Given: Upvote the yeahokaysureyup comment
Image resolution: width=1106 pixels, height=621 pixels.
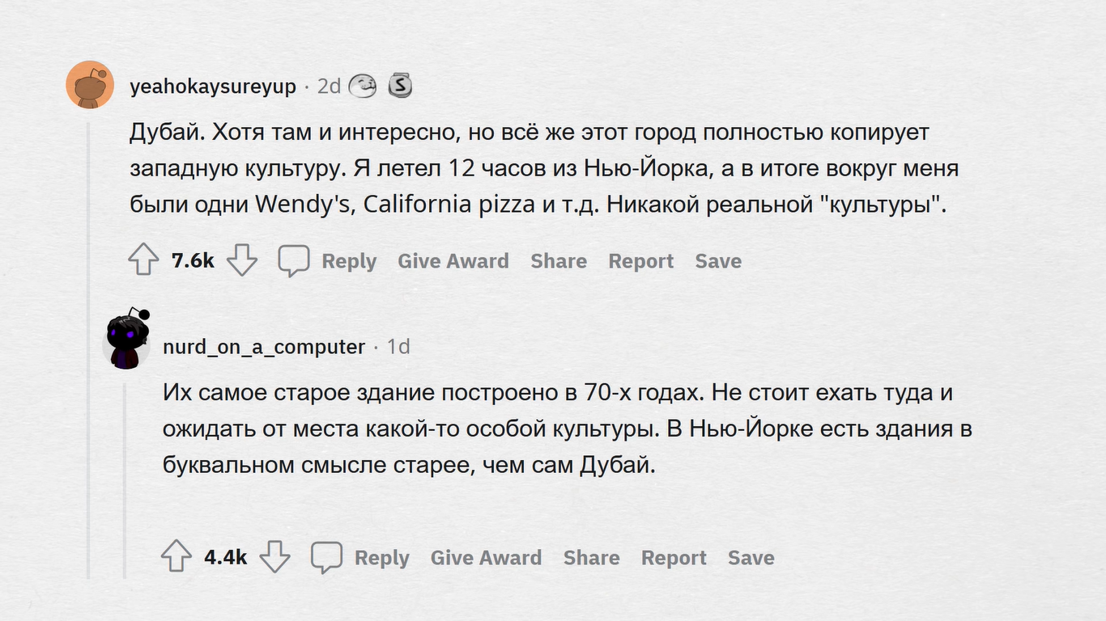Looking at the screenshot, I should 144,260.
